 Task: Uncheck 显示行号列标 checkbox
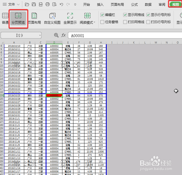click(x=148, y=15)
